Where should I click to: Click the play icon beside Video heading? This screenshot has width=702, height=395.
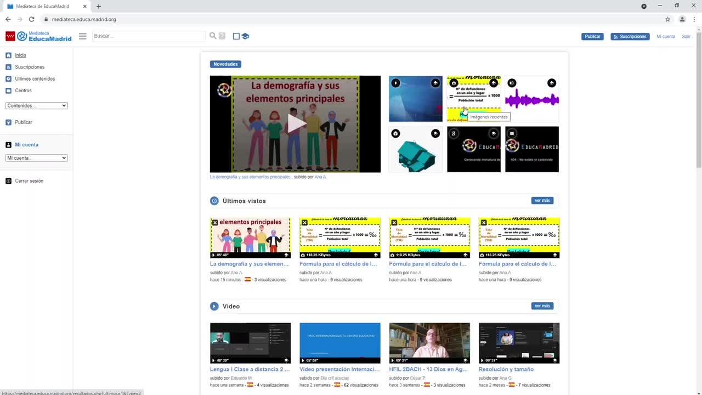click(214, 306)
